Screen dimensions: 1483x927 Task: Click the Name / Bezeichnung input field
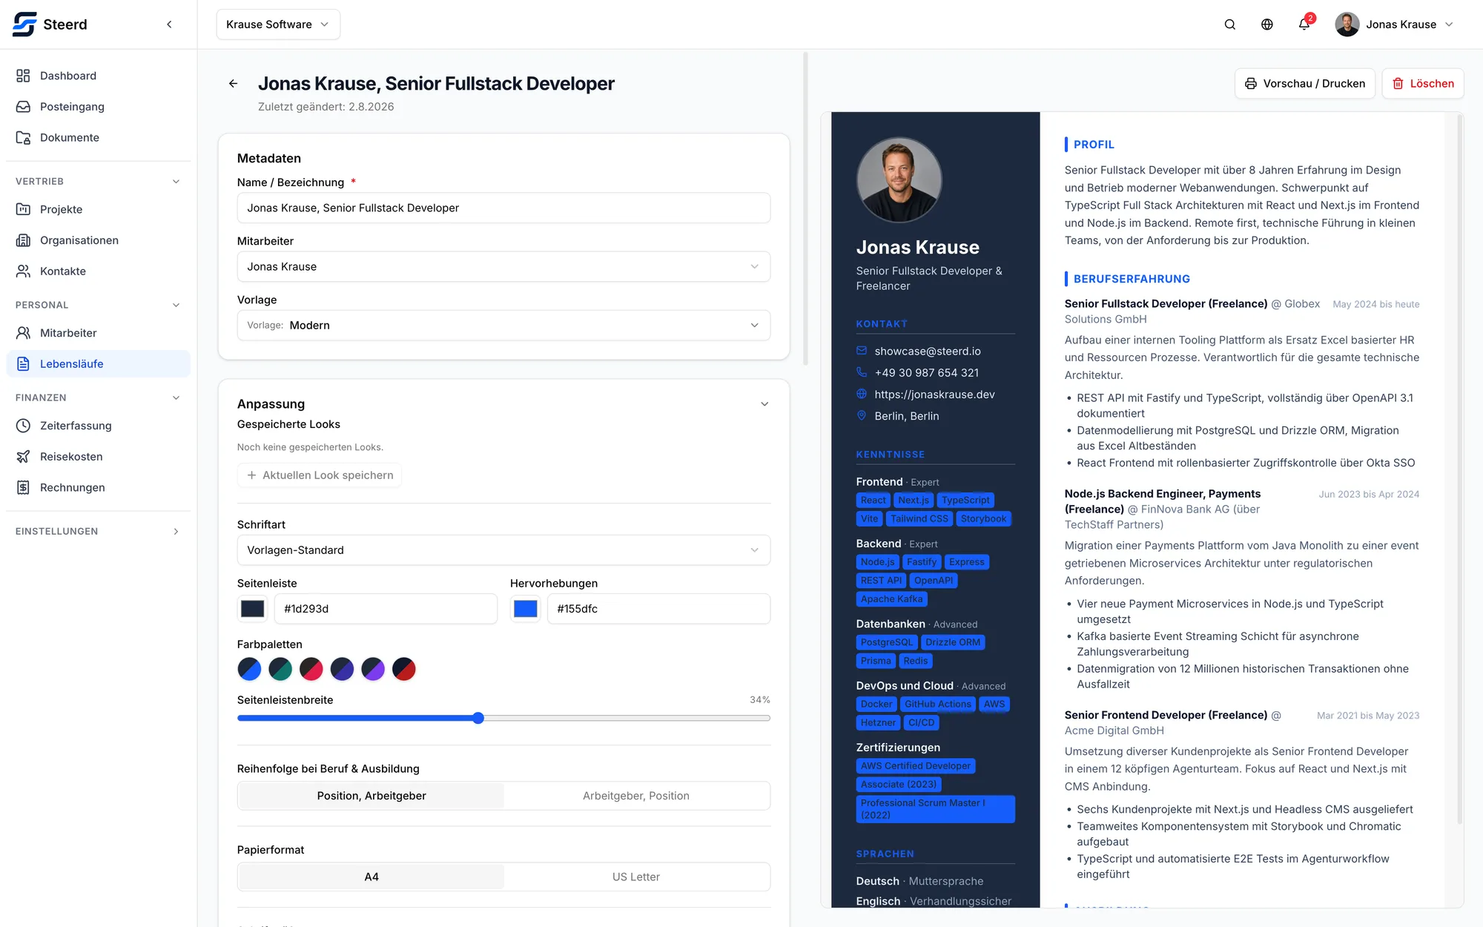pyautogui.click(x=503, y=208)
